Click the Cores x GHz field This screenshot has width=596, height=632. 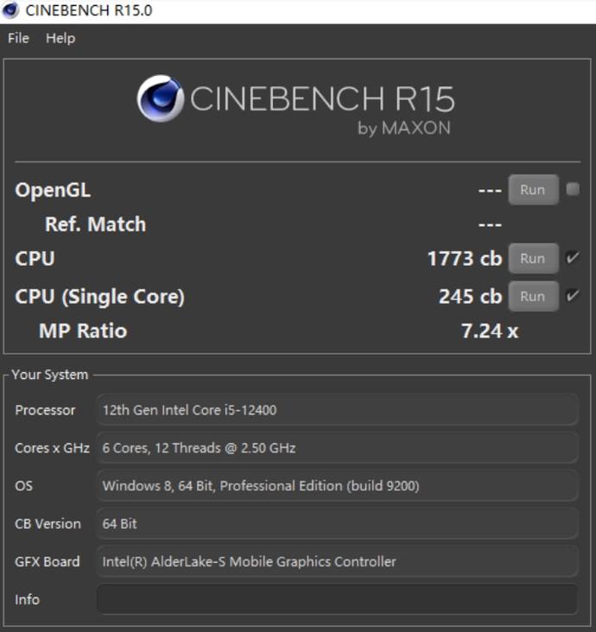point(338,448)
